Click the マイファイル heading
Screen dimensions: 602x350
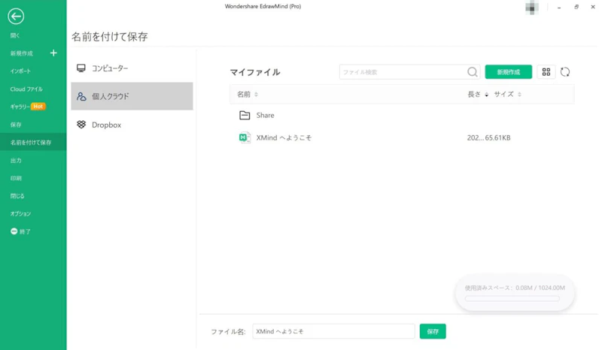255,72
